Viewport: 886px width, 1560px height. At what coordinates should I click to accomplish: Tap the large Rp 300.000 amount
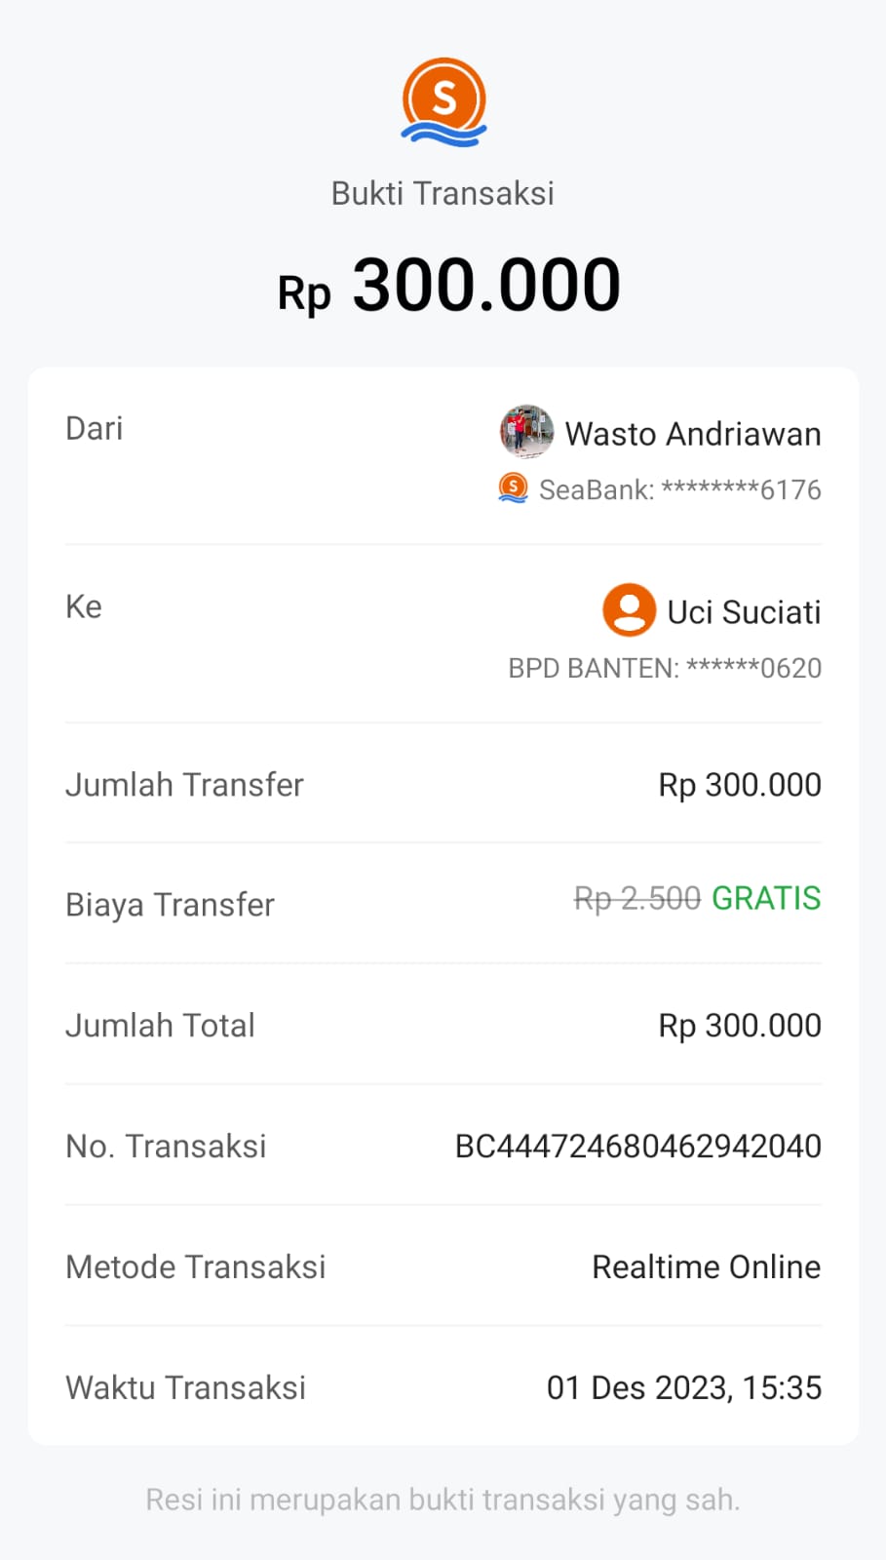click(449, 286)
